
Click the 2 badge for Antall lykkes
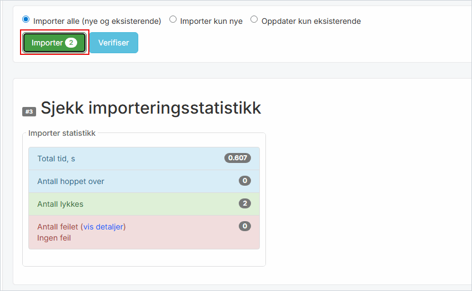tap(244, 203)
